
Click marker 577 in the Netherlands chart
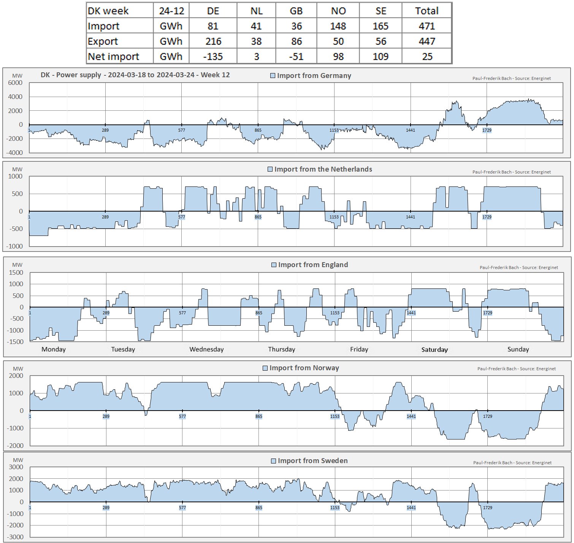click(x=182, y=217)
